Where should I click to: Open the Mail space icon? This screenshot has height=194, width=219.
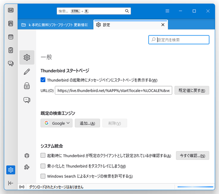point(11,10)
